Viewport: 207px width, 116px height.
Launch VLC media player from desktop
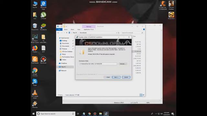[35, 94]
